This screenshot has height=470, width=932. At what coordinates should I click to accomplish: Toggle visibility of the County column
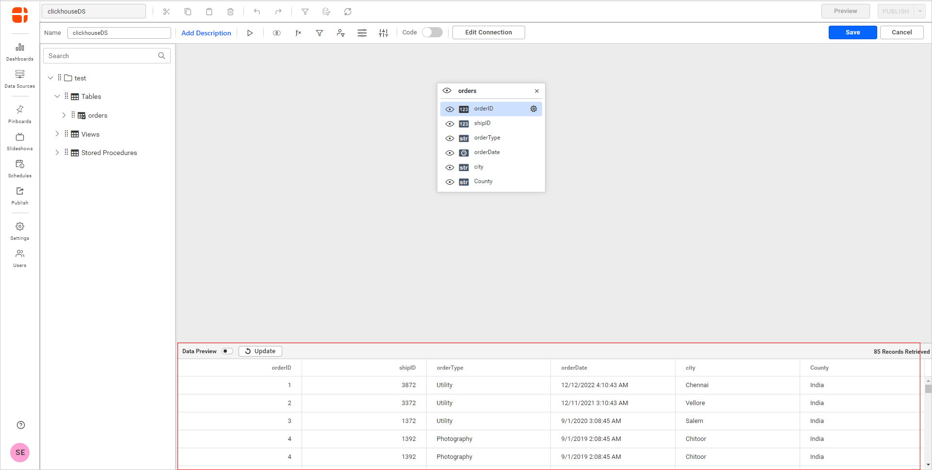[450, 182]
